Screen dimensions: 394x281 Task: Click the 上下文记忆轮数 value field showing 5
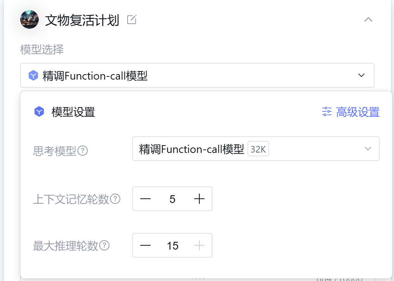tap(173, 199)
